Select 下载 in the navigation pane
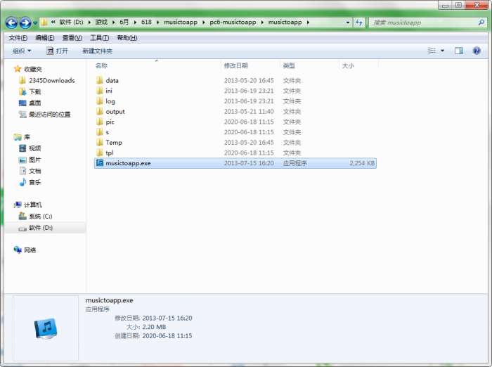 [35, 91]
